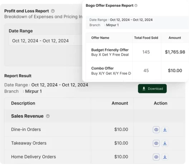Click the Description column header

(x=23, y=103)
